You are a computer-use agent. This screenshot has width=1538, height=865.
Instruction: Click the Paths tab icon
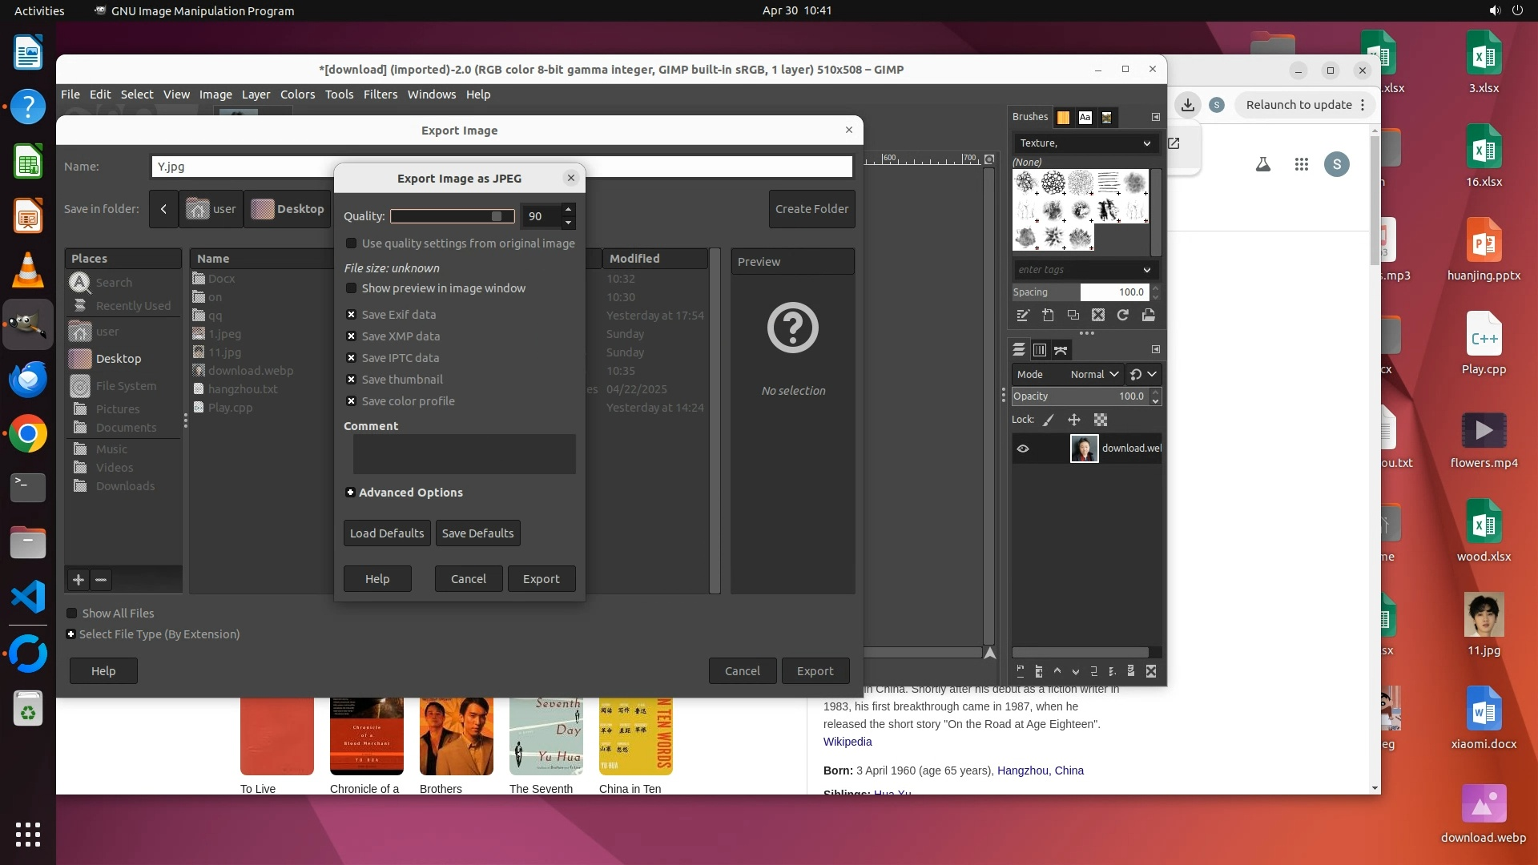(x=1061, y=350)
